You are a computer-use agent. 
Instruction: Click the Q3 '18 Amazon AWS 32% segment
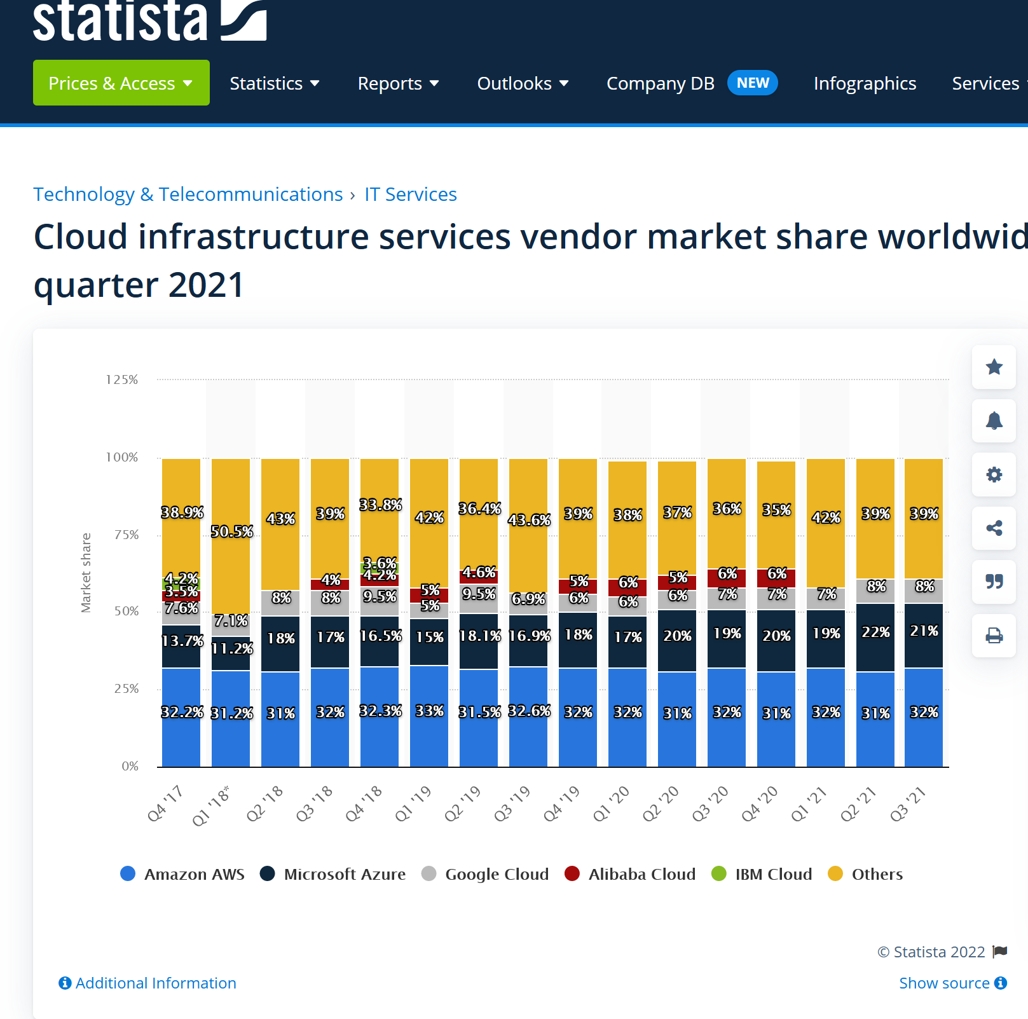click(330, 718)
